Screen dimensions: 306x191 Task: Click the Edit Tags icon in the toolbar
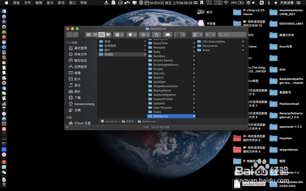pos(167,35)
